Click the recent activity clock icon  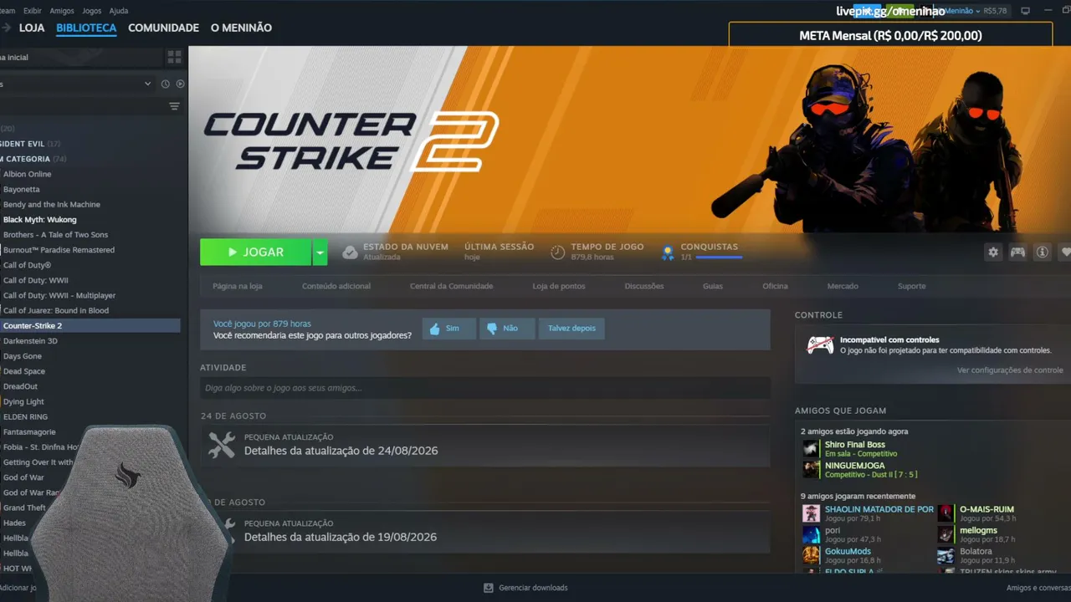tap(165, 84)
